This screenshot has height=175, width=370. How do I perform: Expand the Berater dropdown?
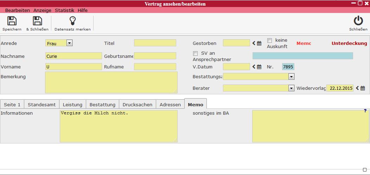(x=291, y=88)
